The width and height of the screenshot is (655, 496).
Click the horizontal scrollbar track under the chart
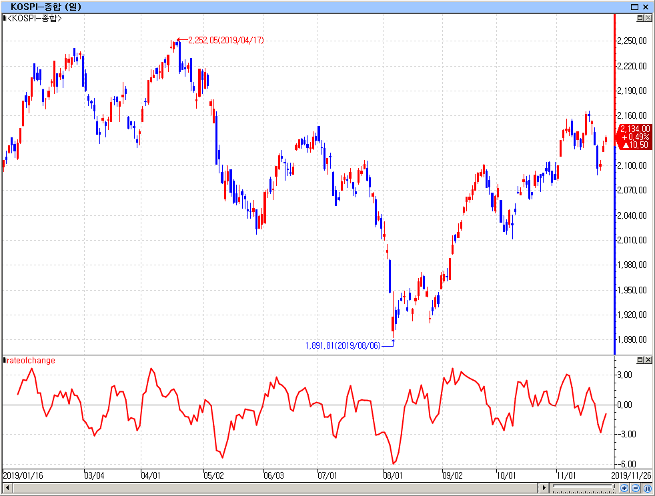click(275, 487)
